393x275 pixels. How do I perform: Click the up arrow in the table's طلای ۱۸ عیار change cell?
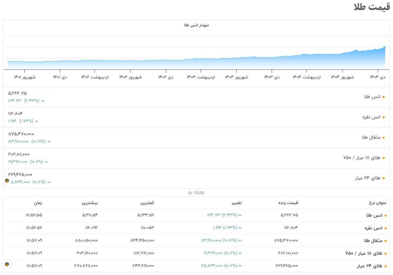coord(240,253)
